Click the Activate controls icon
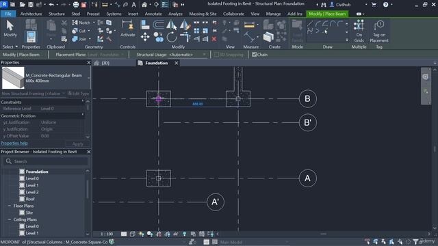Image resolution: width=438 pixels, height=246 pixels. click(128, 29)
